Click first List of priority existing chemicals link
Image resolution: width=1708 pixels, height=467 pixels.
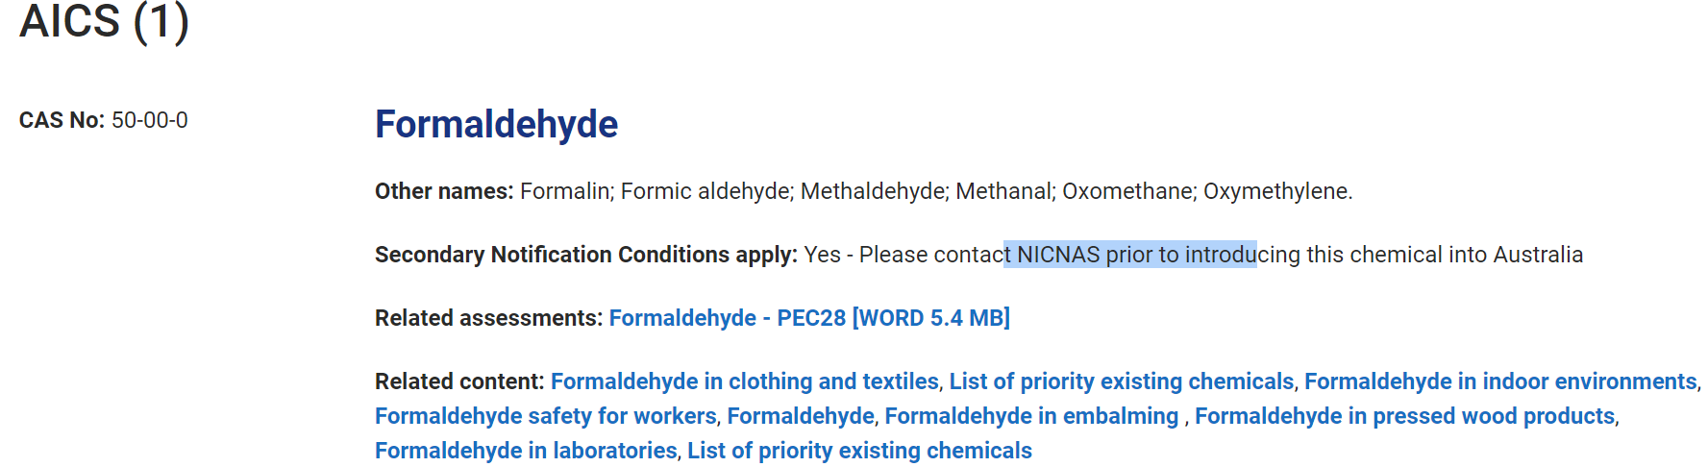pyautogui.click(x=1121, y=381)
